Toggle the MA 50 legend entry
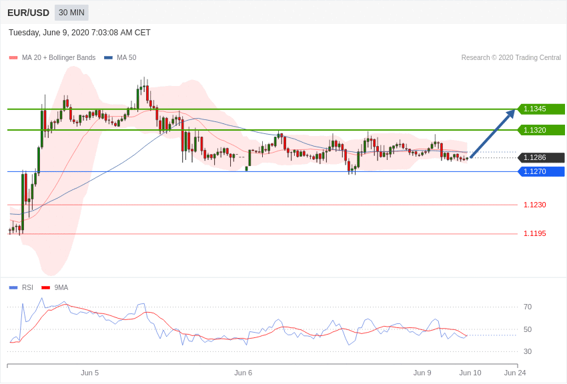The width and height of the screenshot is (567, 384). click(x=120, y=57)
